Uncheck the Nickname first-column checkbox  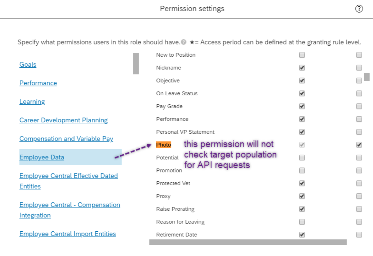click(x=302, y=68)
